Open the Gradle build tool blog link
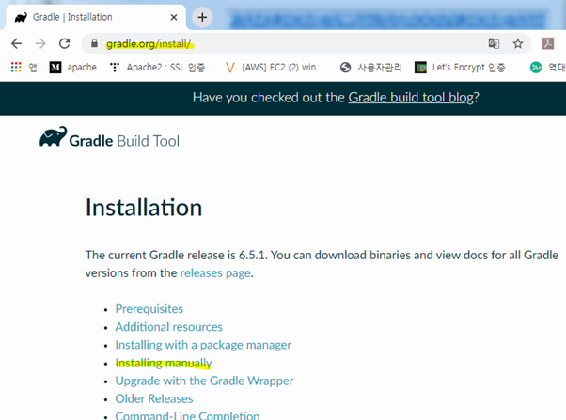This screenshot has height=420, width=566. pos(411,98)
